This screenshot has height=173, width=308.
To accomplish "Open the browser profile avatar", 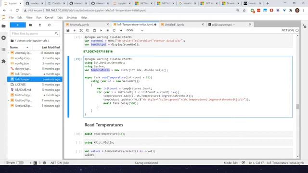I will [297, 11].
